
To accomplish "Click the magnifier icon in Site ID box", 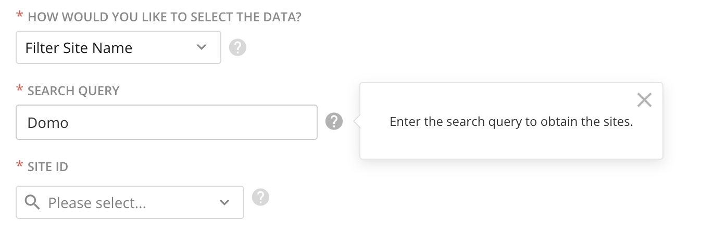I will 33,202.
